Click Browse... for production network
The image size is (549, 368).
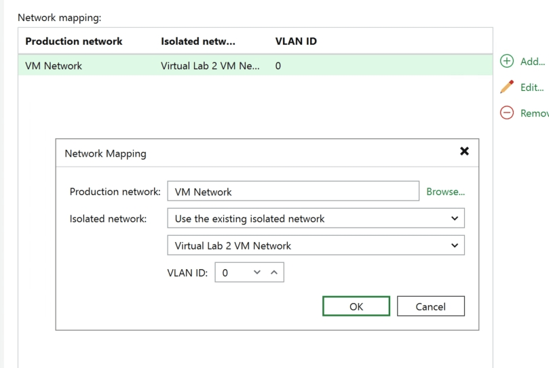pyautogui.click(x=445, y=192)
